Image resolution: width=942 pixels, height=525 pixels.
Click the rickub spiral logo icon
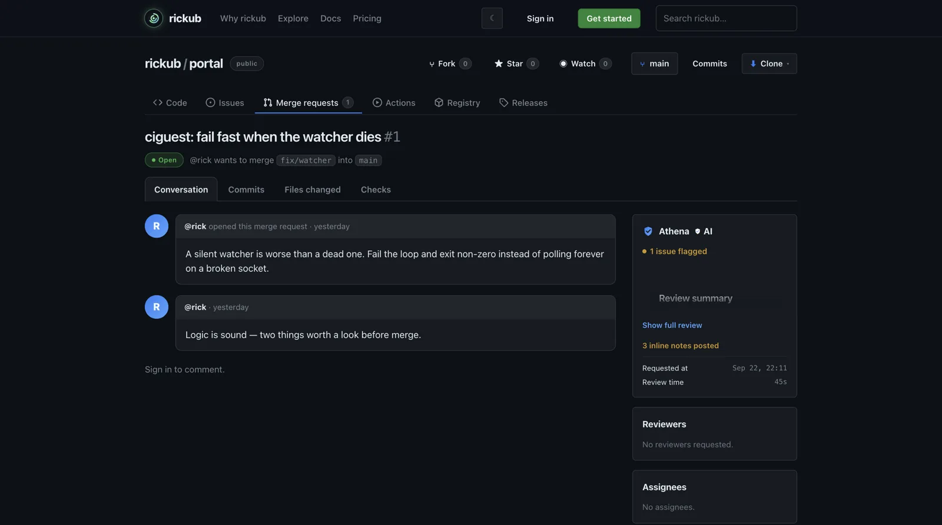click(x=154, y=18)
